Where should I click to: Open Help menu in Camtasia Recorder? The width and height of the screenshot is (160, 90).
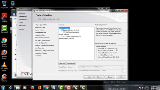[123, 82]
